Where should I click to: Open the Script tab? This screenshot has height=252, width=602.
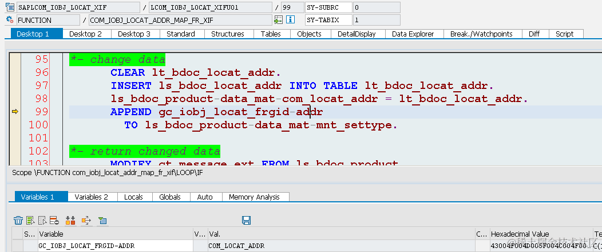(565, 34)
